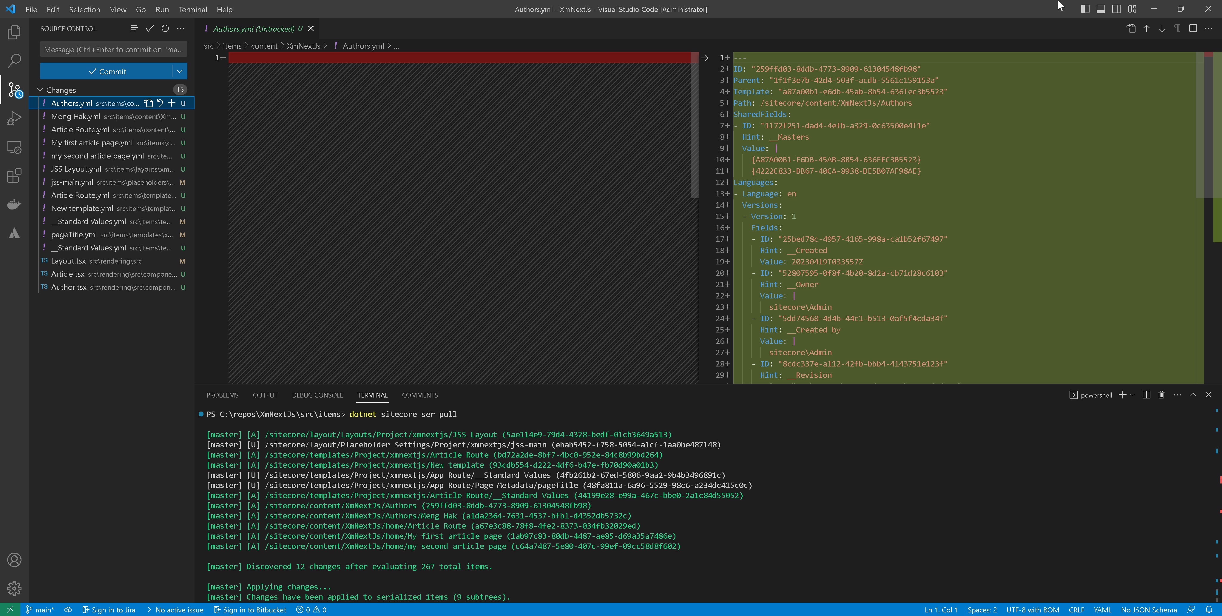
Task: Split the terminal panel
Action: [1147, 395]
